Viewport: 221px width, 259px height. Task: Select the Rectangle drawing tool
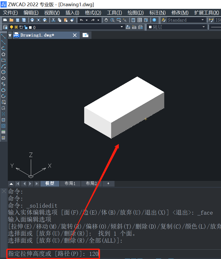click(x=3, y=60)
